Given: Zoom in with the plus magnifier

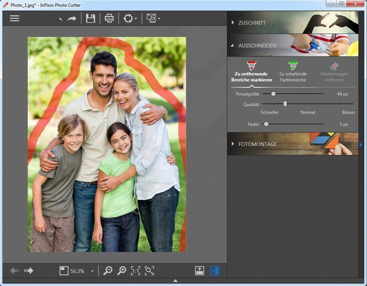Looking at the screenshot, I should (122, 271).
